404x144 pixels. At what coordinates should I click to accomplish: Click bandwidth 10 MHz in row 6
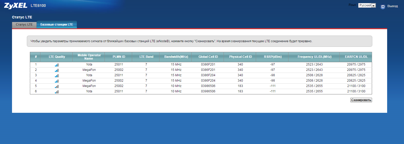pos(176,91)
